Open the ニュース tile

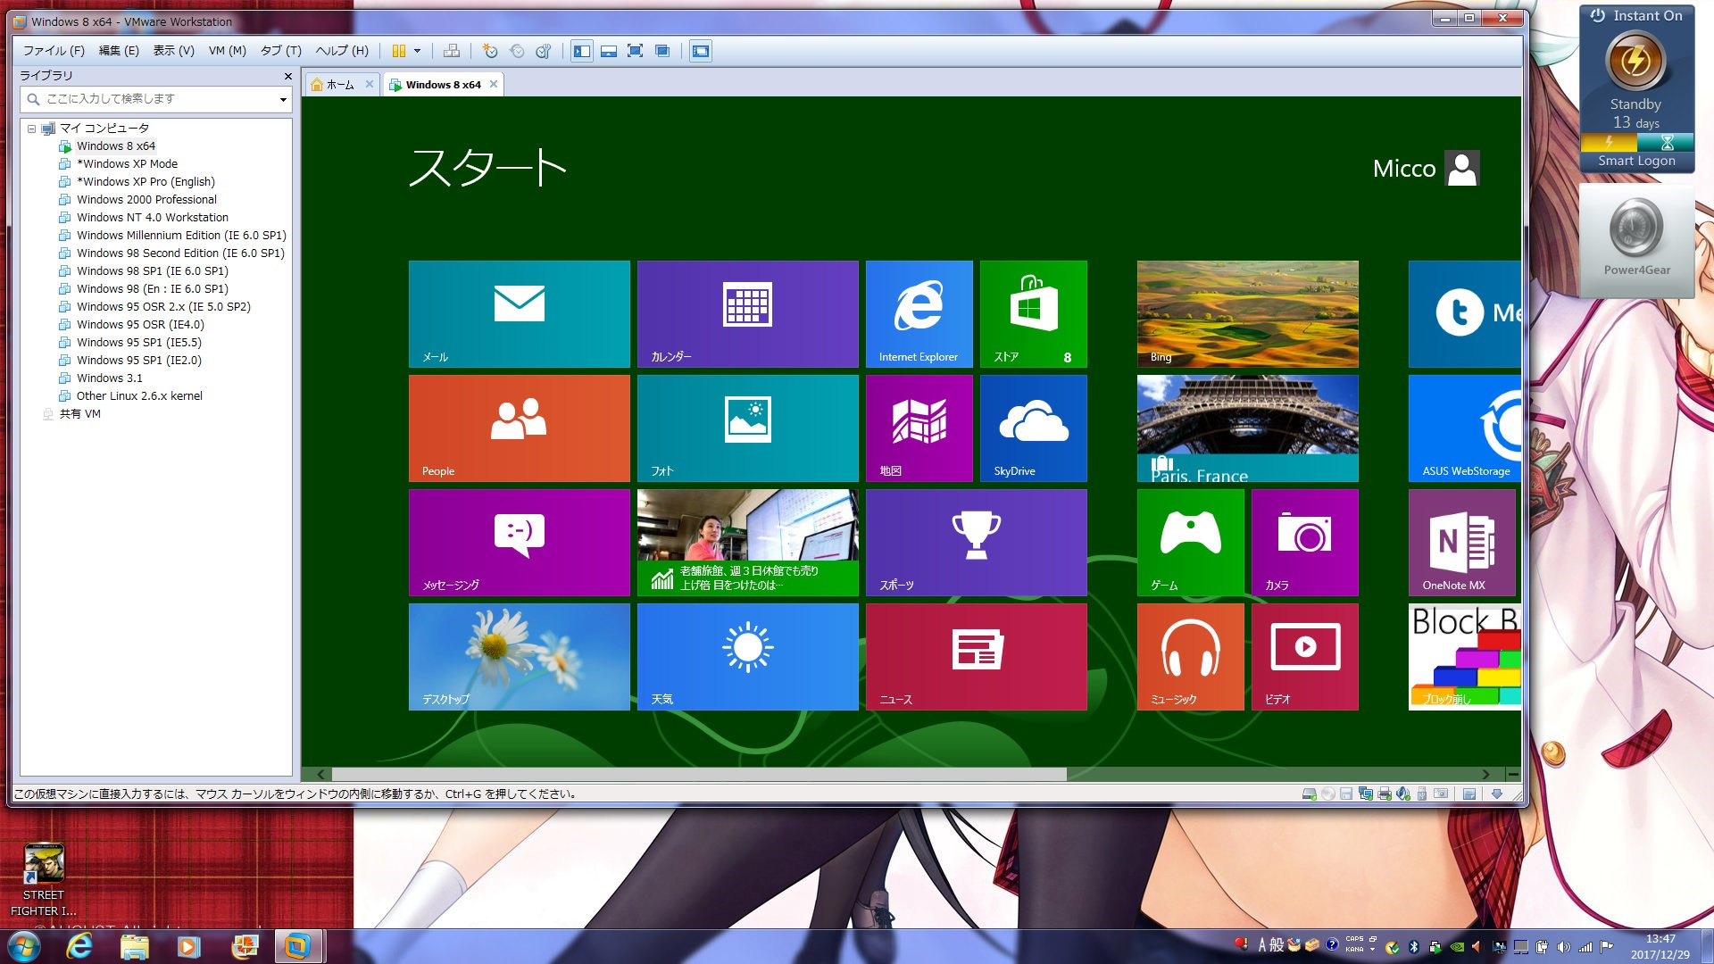(x=977, y=657)
